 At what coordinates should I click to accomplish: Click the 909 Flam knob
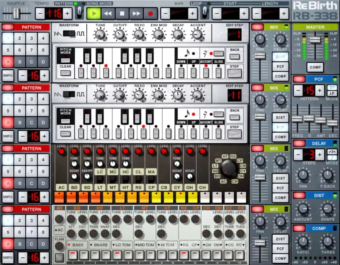click(59, 246)
